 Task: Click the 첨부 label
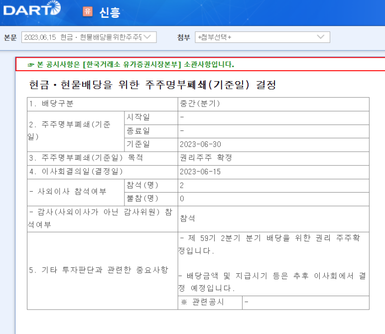184,37
